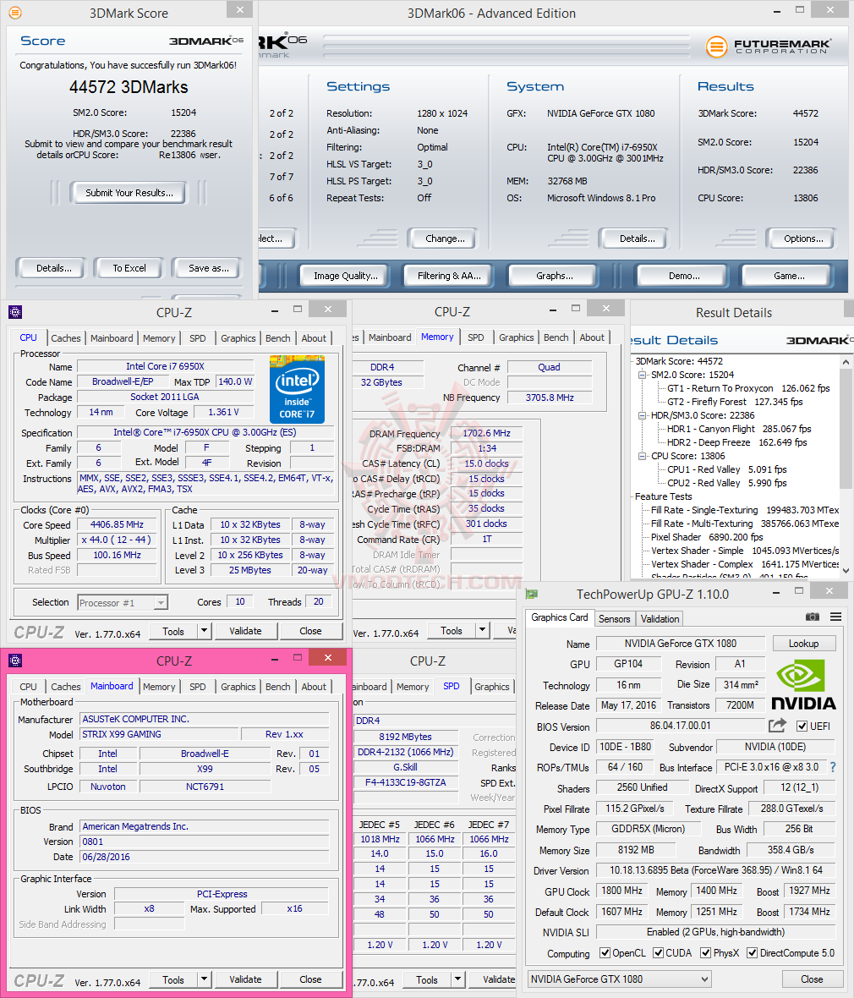This screenshot has height=998, width=854.
Task: Open Graphics tab in CPU-Z Mainboard window
Action: (x=238, y=687)
